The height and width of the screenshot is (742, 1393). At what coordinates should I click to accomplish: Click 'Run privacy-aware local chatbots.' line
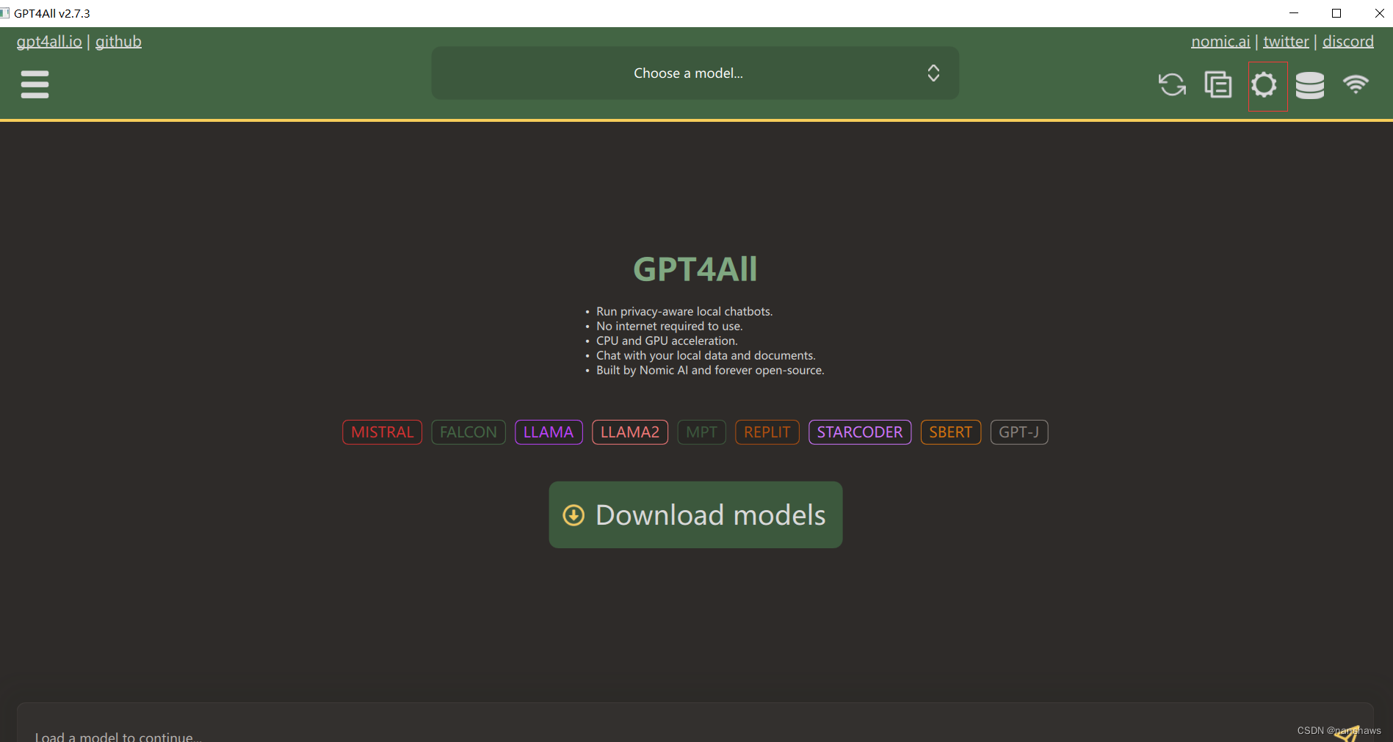684,311
